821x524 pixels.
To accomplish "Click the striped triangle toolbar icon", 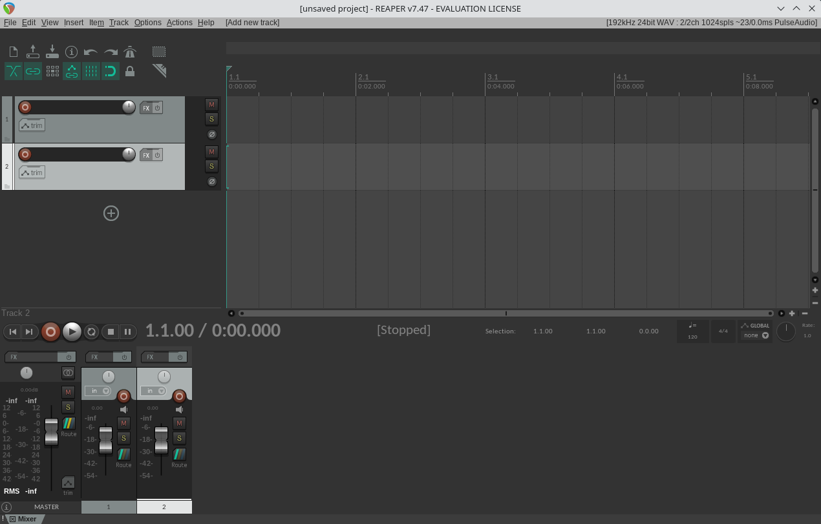I will point(160,70).
